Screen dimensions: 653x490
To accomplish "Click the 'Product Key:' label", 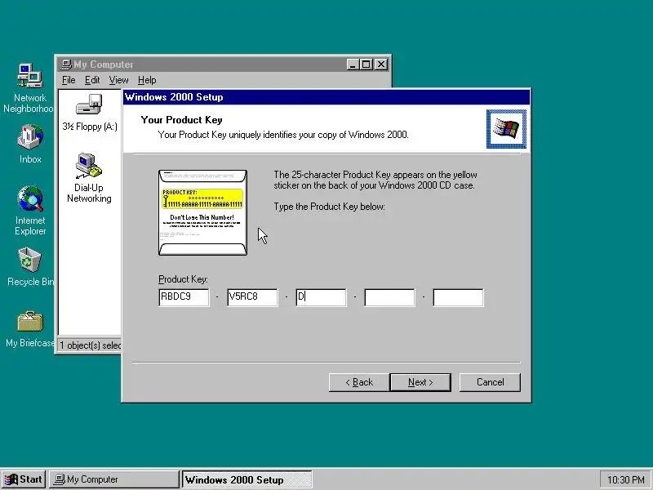I will tap(183, 279).
